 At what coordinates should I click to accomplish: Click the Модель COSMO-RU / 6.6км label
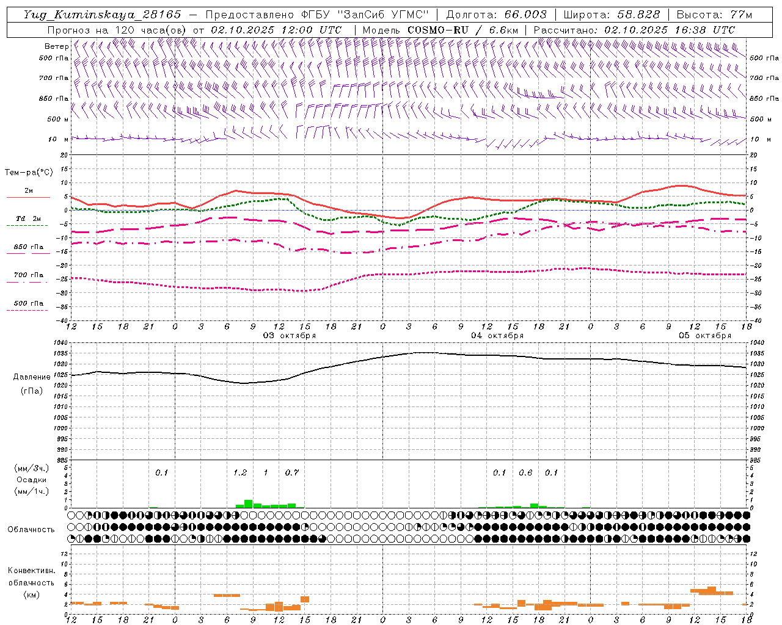click(440, 30)
